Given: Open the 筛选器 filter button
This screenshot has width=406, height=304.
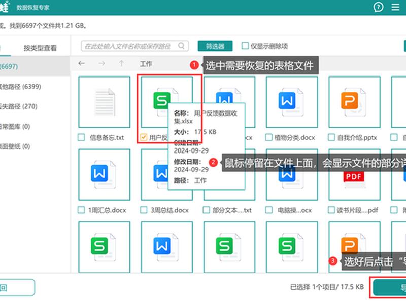Looking at the screenshot, I should [x=215, y=46].
